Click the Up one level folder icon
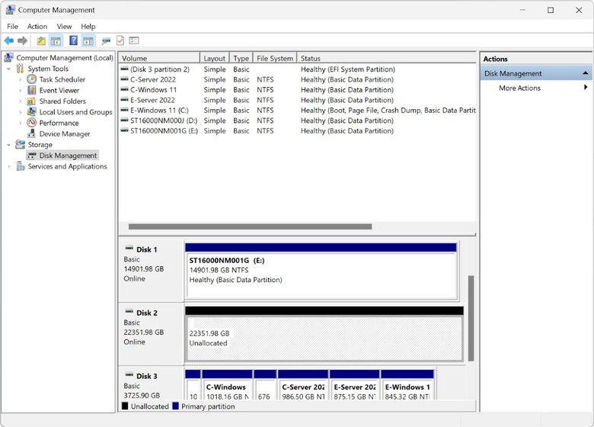This screenshot has width=594, height=427. coord(41,40)
